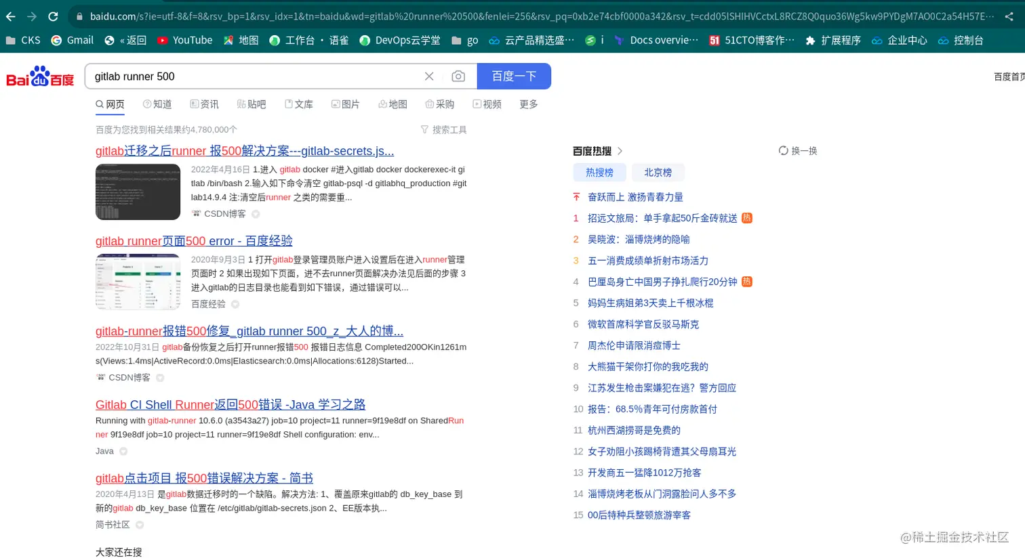Screen dimensions: 1025x560
Task: Click the 百度一下 search button
Action: click(514, 77)
